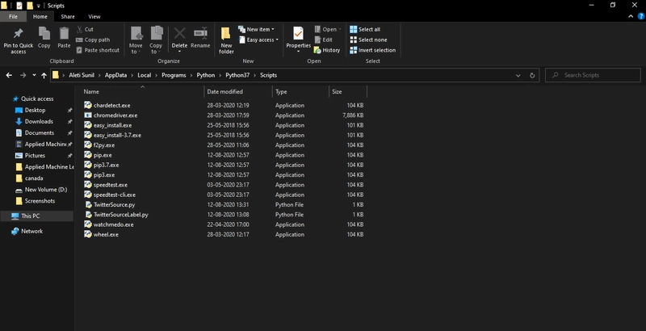Click the Rename icon in Organize group
This screenshot has height=331, width=646.
pyautogui.click(x=200, y=34)
